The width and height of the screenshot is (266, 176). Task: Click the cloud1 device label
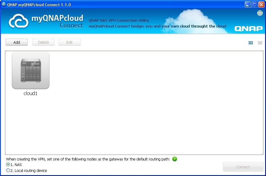tap(31, 93)
